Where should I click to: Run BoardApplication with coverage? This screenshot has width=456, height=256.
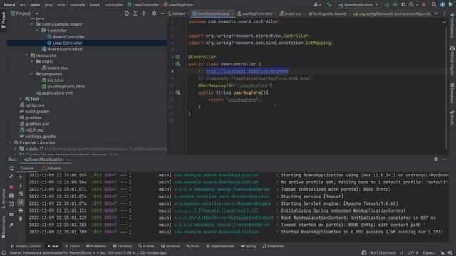[403, 5]
